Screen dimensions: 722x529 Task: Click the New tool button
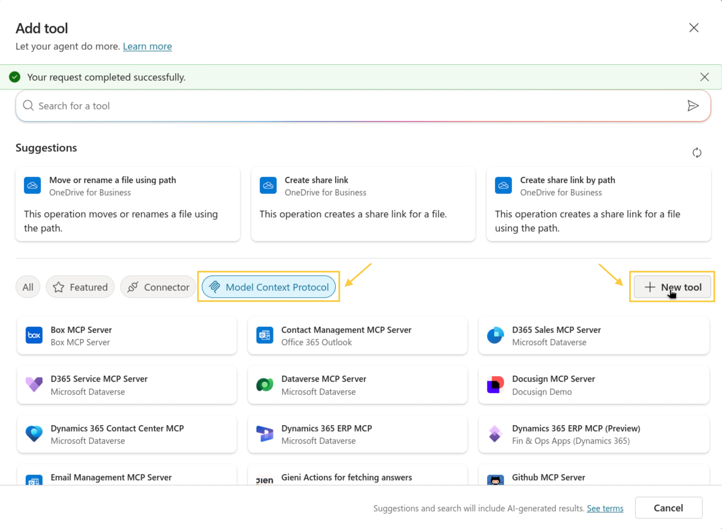[x=672, y=287]
